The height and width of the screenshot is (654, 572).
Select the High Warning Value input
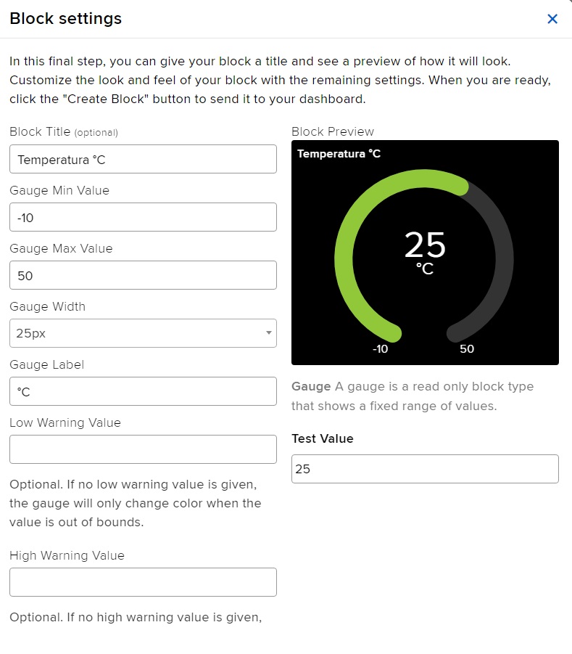(143, 582)
